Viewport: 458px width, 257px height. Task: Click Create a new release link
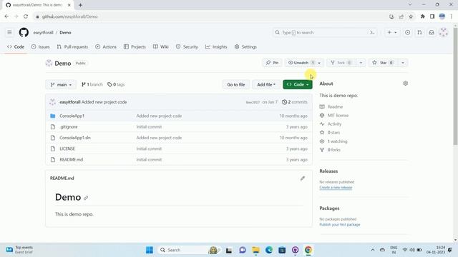(x=336, y=187)
